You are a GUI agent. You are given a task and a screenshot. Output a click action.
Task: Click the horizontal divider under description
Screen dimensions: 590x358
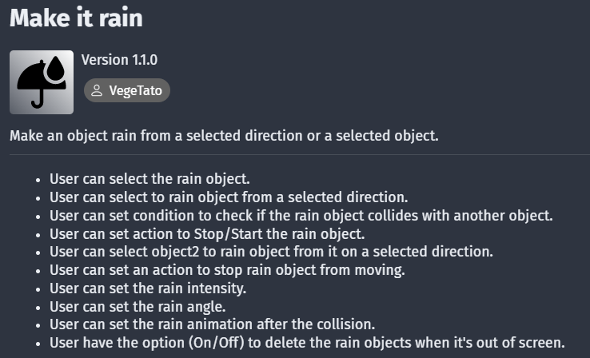pyautogui.click(x=300, y=154)
